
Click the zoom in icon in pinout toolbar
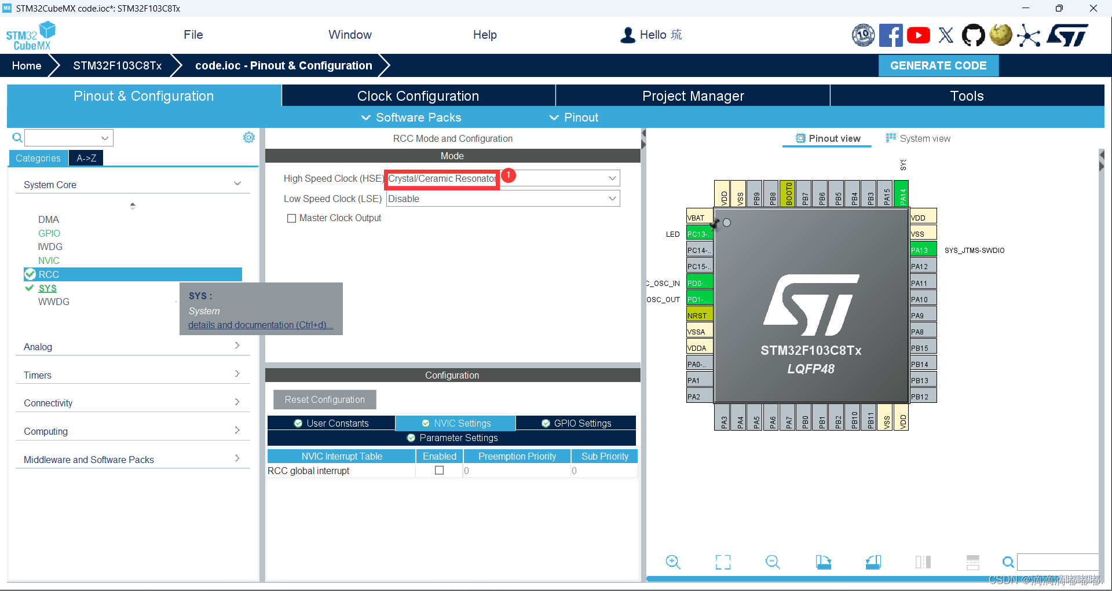pyautogui.click(x=673, y=561)
